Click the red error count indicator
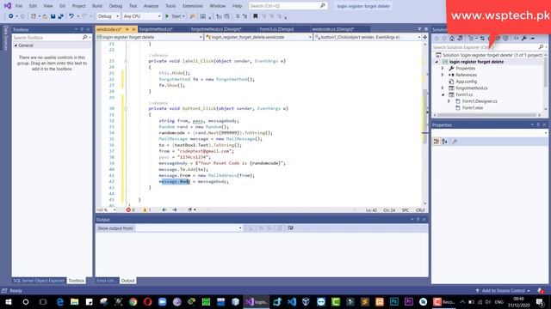 coord(130,209)
